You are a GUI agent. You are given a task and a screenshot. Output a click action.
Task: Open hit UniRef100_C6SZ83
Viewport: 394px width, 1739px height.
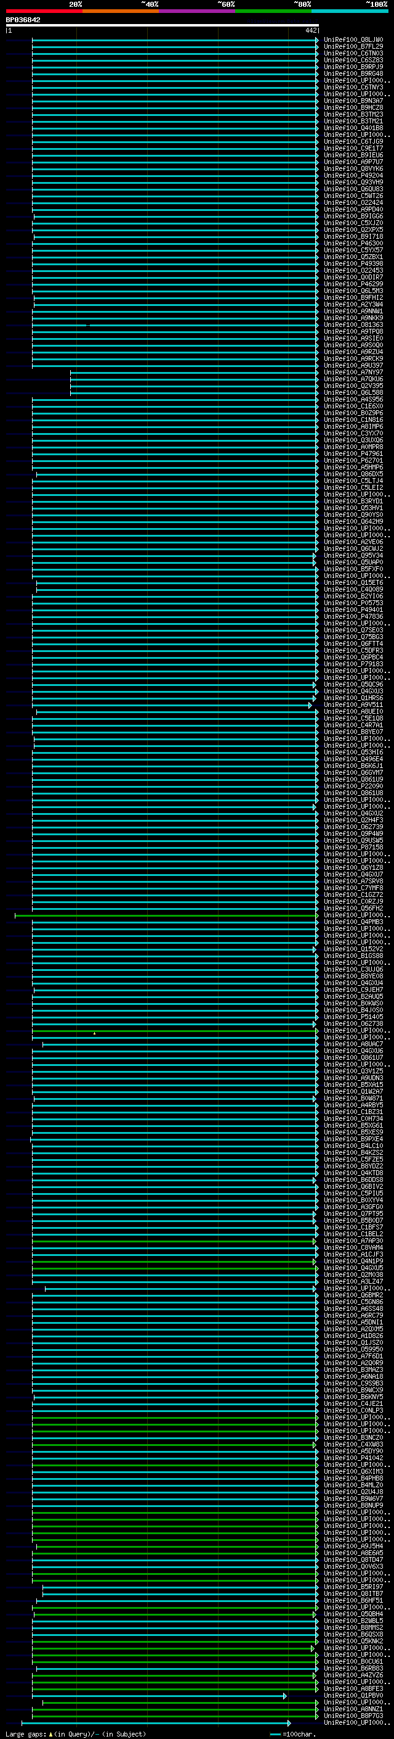pos(353,60)
